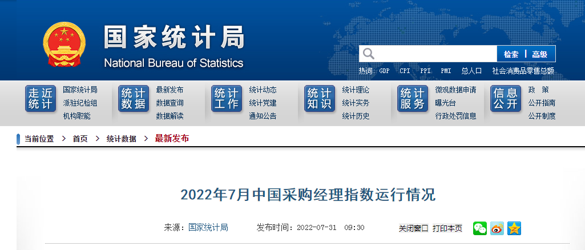Viewport: 585px width, 250px height.
Task: Open 机构职能 menu link
Action: (77, 116)
